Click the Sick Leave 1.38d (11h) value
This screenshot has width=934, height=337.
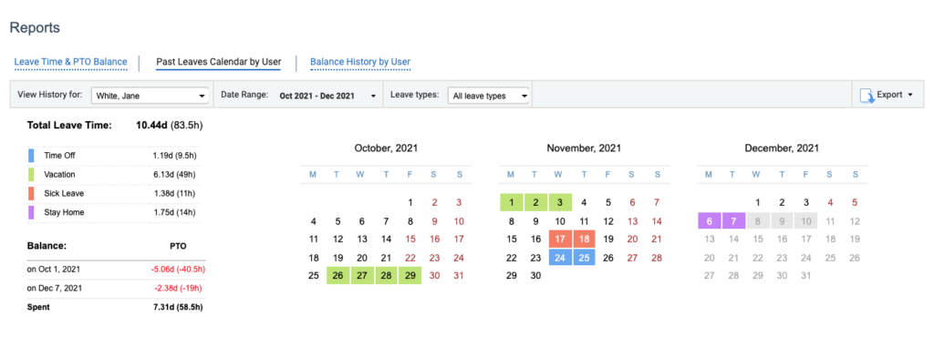click(x=175, y=193)
